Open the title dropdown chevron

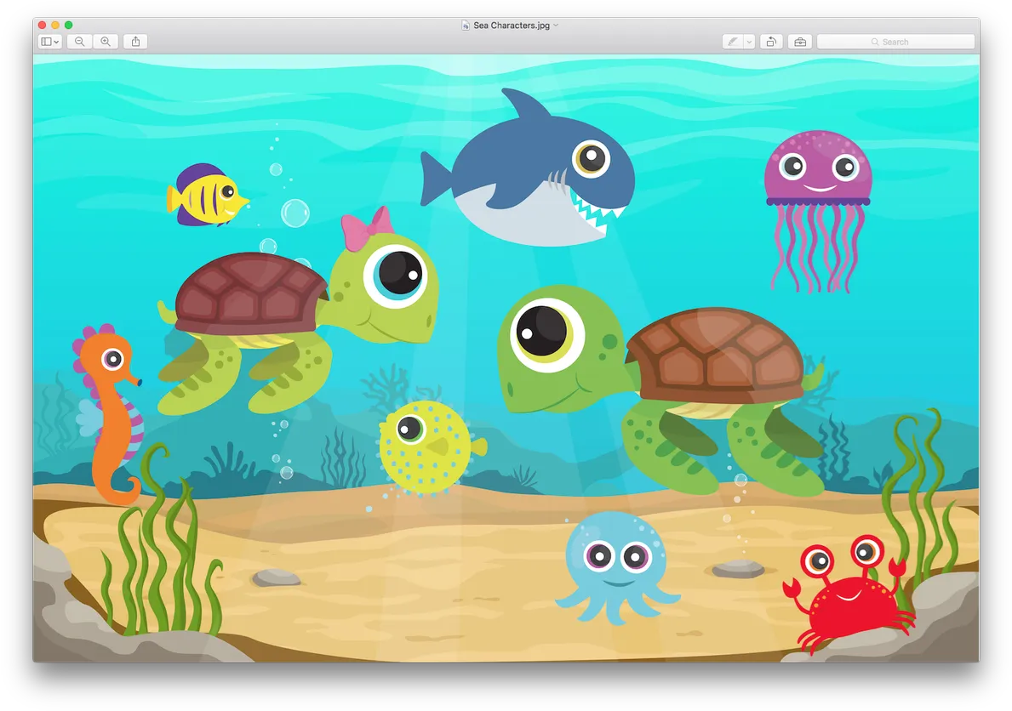[556, 26]
